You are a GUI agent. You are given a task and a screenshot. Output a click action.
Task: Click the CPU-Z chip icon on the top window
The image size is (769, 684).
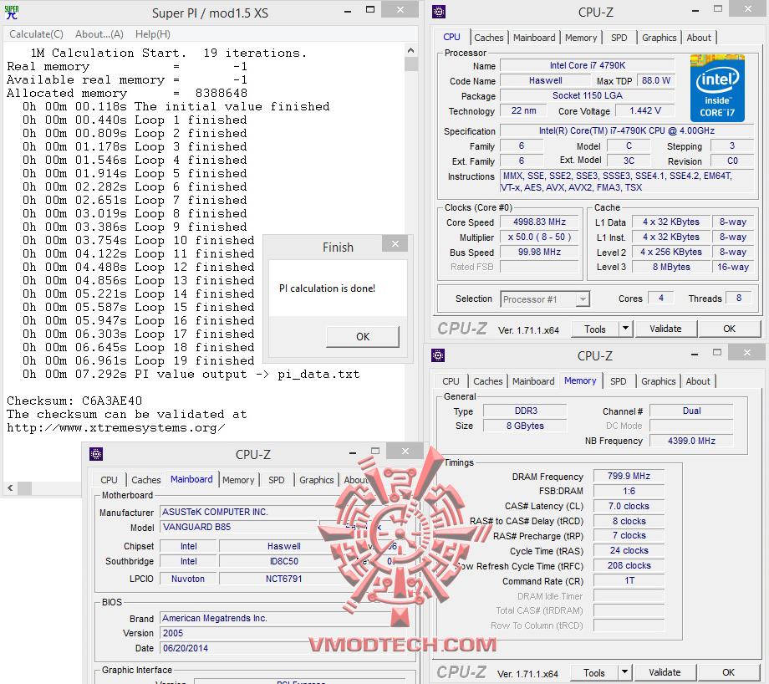tap(438, 12)
